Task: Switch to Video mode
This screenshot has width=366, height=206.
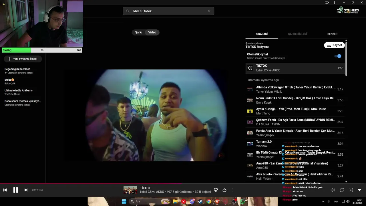Action: click(x=152, y=32)
